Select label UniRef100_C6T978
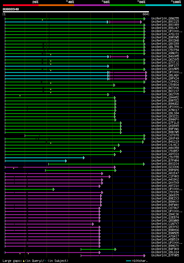This screenshot has height=263, width=184. 165,135
